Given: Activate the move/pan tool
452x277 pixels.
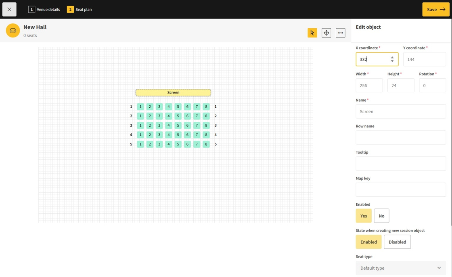Looking at the screenshot, I should [x=326, y=33].
